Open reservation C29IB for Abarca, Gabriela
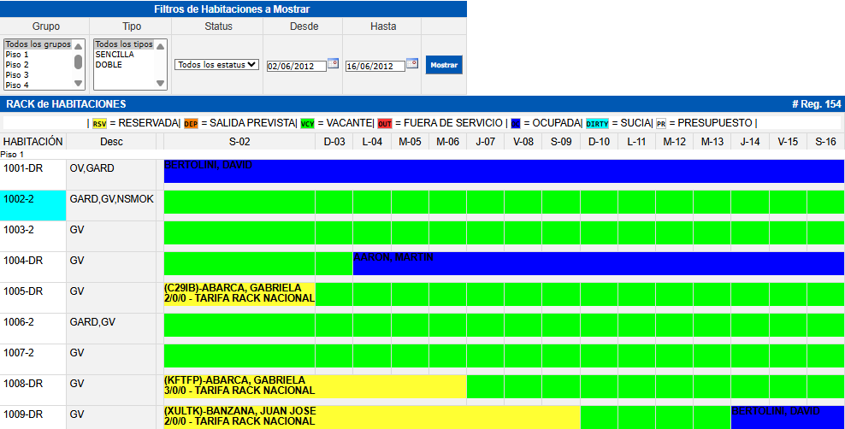845x429 pixels. point(239,293)
